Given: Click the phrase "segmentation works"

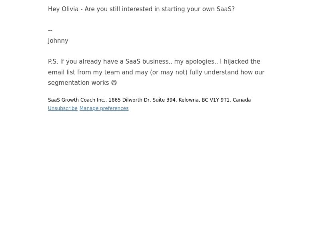Looking at the screenshot, I should tap(78, 83).
